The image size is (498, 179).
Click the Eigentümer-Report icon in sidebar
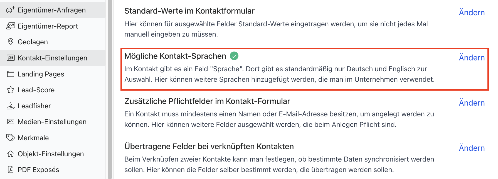(x=11, y=26)
